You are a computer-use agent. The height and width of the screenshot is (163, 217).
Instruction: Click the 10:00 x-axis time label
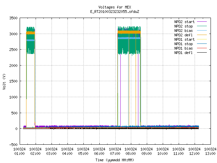pyautogui.click(x=162, y=154)
